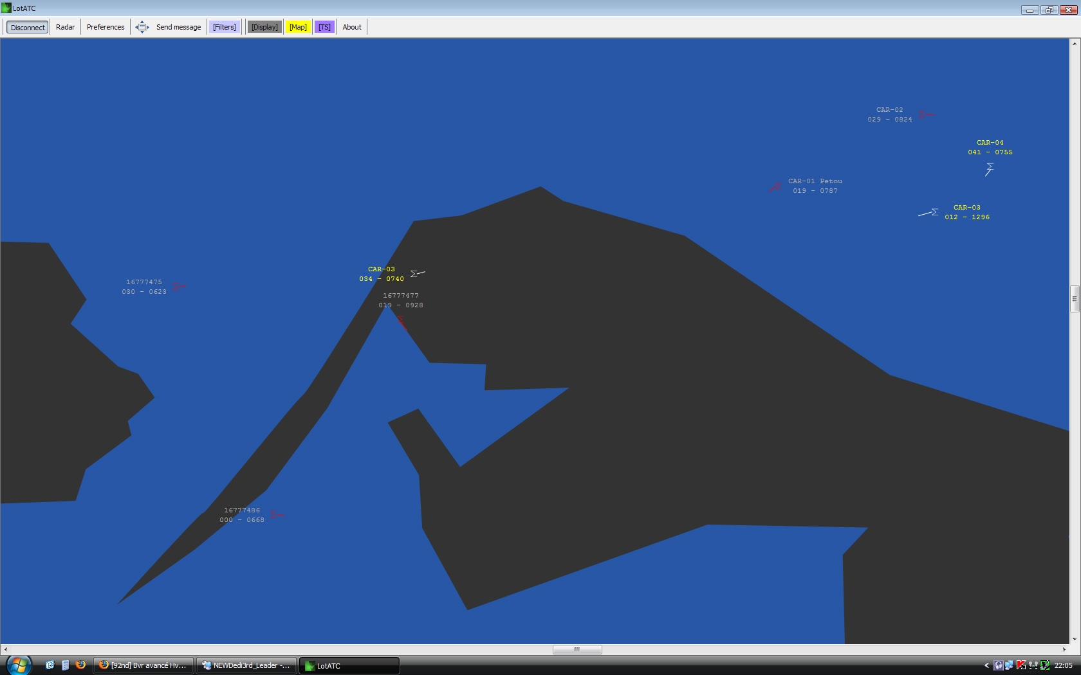Select the CAR-01 Petou aircraft symbol
Image resolution: width=1081 pixels, height=675 pixels.
click(776, 187)
